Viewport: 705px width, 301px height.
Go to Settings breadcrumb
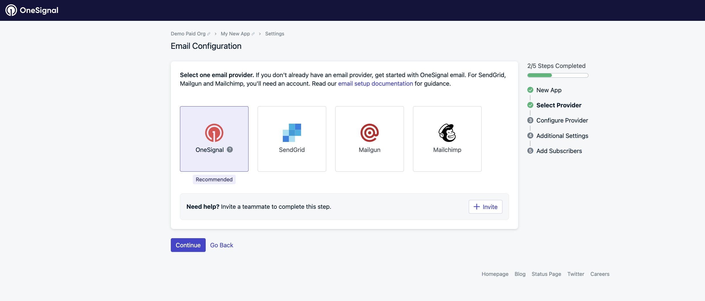[x=275, y=34]
